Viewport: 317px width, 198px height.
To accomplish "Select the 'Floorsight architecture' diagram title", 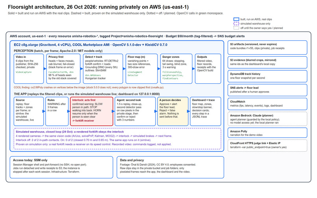I will tap(98, 7).
